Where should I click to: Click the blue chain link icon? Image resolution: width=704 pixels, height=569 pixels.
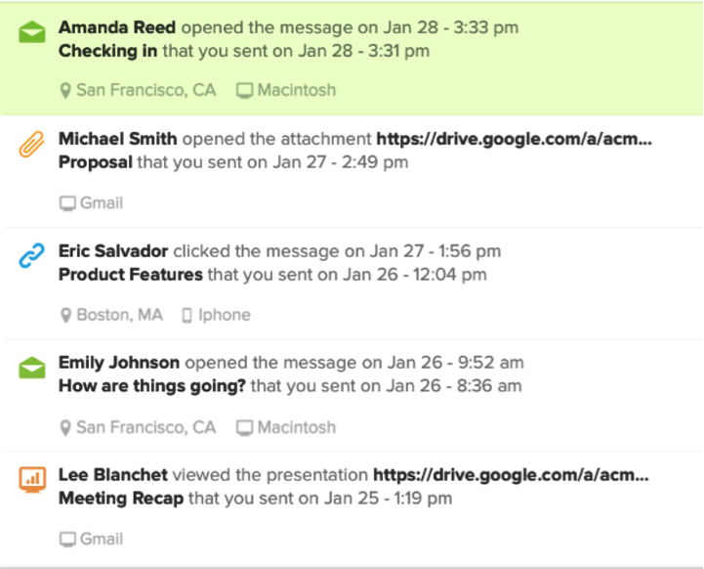pyautogui.click(x=31, y=255)
